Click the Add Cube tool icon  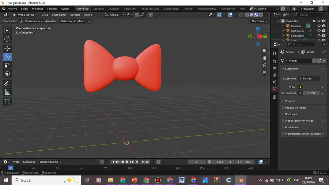pyautogui.click(x=7, y=102)
